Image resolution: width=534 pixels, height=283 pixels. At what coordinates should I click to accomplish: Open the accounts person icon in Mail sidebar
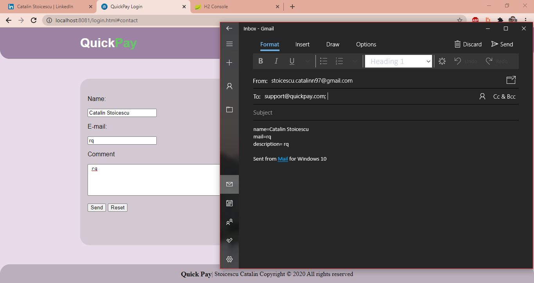[229, 86]
